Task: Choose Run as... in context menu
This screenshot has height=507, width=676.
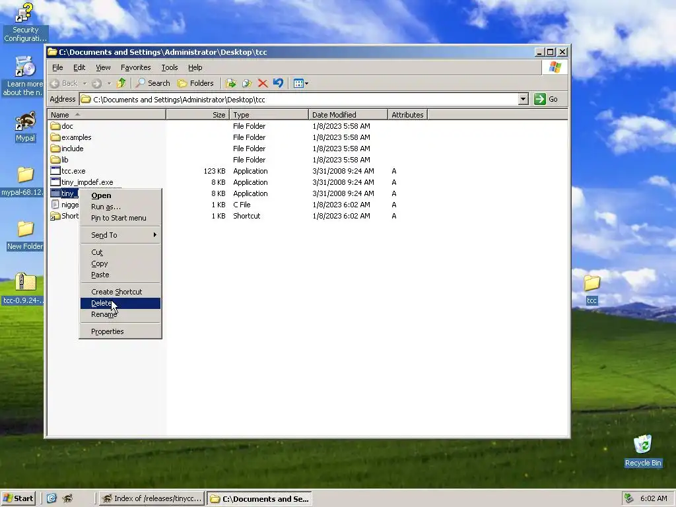Action: click(120, 207)
